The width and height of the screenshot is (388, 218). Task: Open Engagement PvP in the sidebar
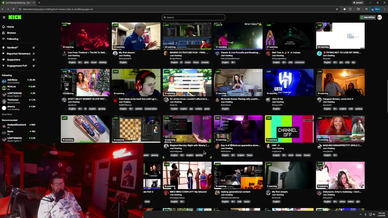coord(17,66)
